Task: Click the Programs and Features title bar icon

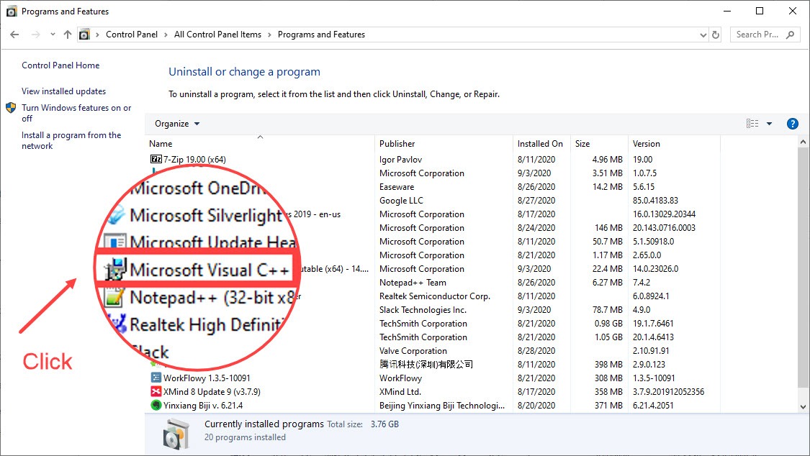Action: 12,12
